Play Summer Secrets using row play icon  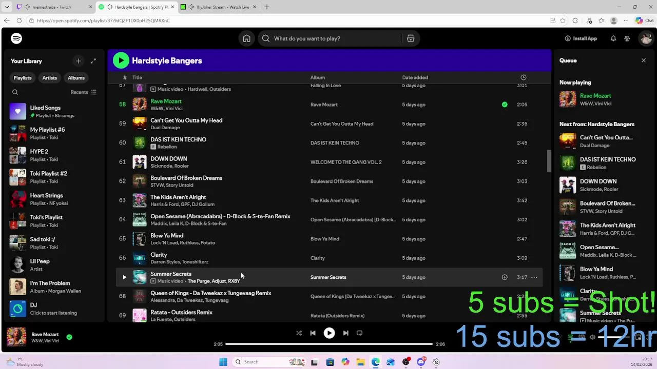pos(124,277)
